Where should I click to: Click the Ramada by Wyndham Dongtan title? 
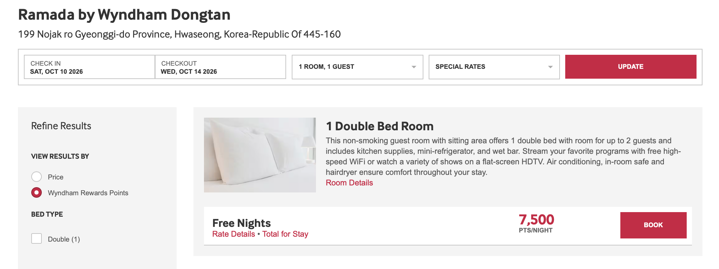[124, 15]
